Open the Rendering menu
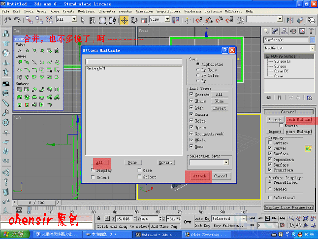Screen dimensions: 318x239 pyautogui.click(x=192, y=11)
